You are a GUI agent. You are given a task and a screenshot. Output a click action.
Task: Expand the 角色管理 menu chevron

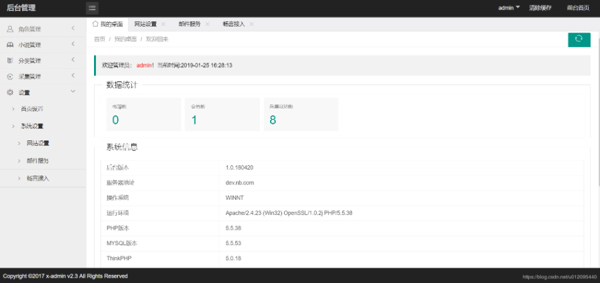tap(73, 28)
